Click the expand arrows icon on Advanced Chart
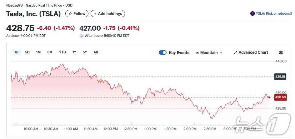 [235, 52]
